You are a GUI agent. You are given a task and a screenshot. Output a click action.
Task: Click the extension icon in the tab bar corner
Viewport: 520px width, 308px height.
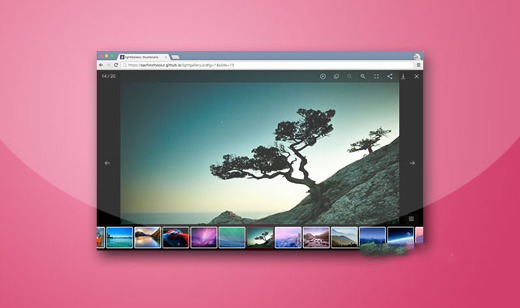pyautogui.click(x=417, y=56)
